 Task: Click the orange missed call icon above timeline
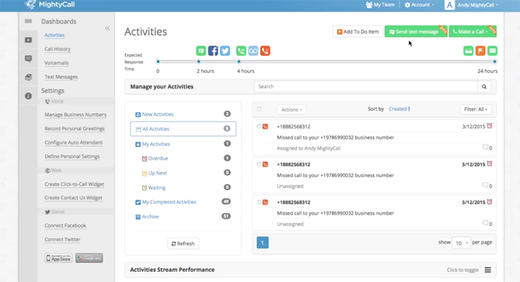click(265, 51)
